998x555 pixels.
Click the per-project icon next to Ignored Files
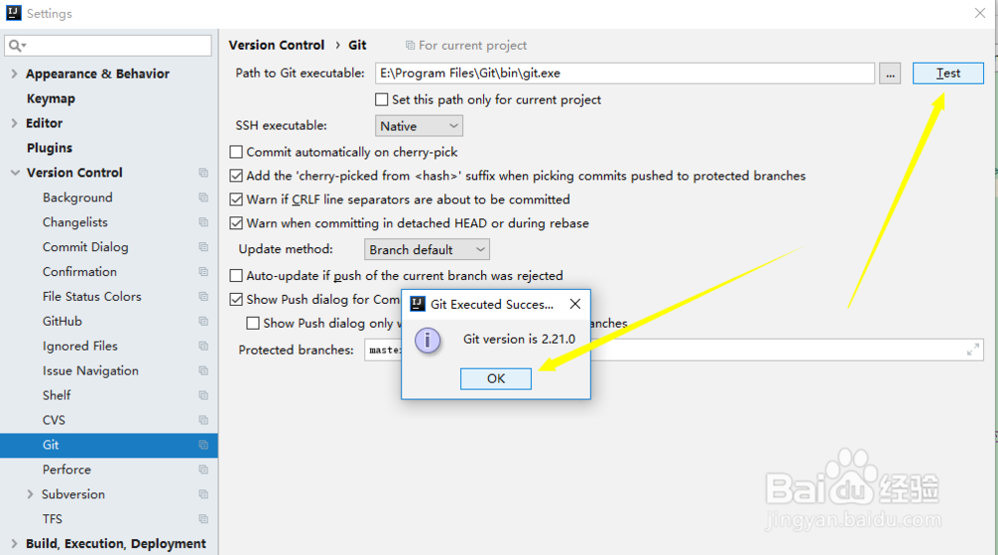[204, 347]
